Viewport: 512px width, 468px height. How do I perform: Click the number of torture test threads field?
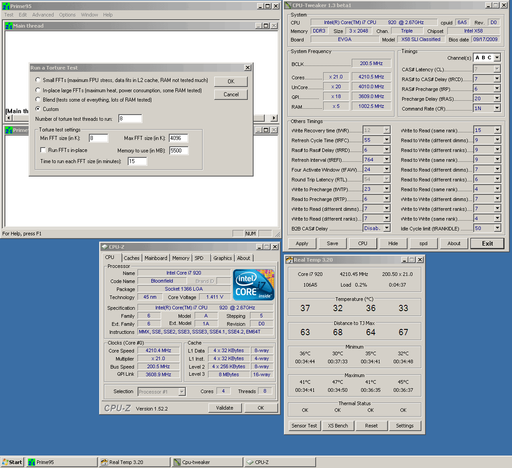point(130,119)
